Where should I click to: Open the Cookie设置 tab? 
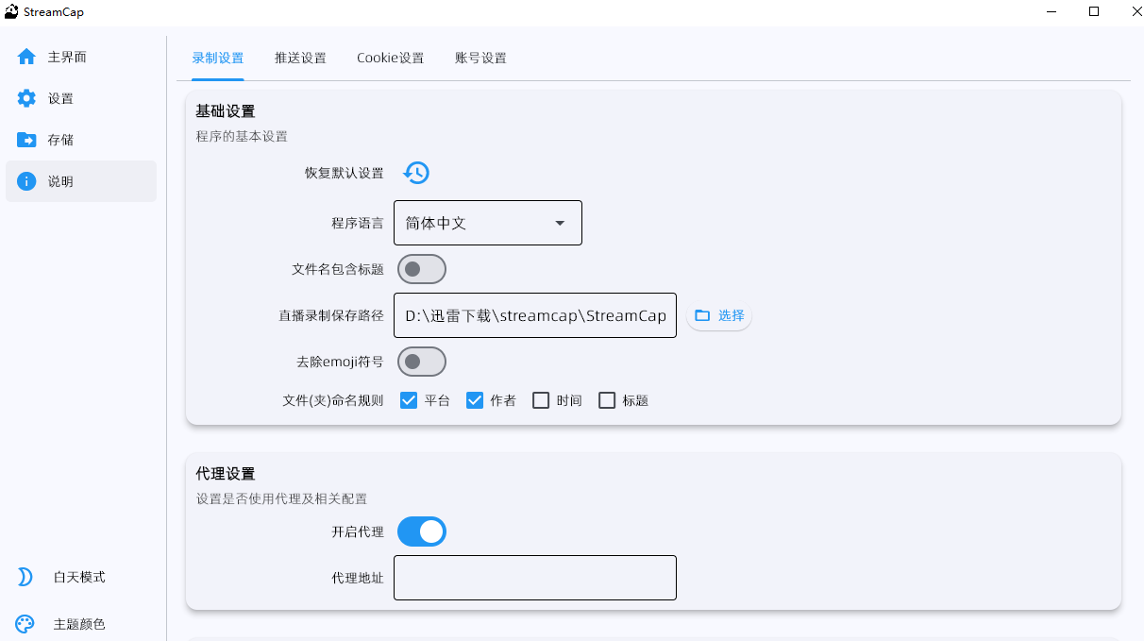coord(390,58)
